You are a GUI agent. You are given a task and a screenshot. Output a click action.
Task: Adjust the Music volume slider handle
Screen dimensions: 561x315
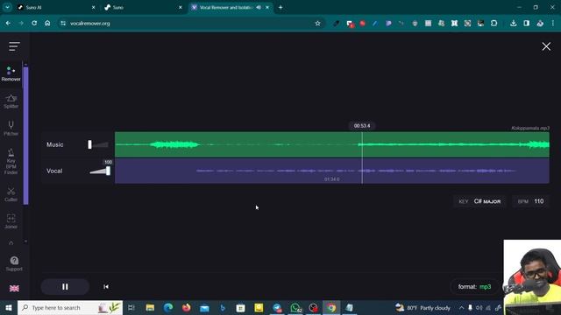pos(89,144)
